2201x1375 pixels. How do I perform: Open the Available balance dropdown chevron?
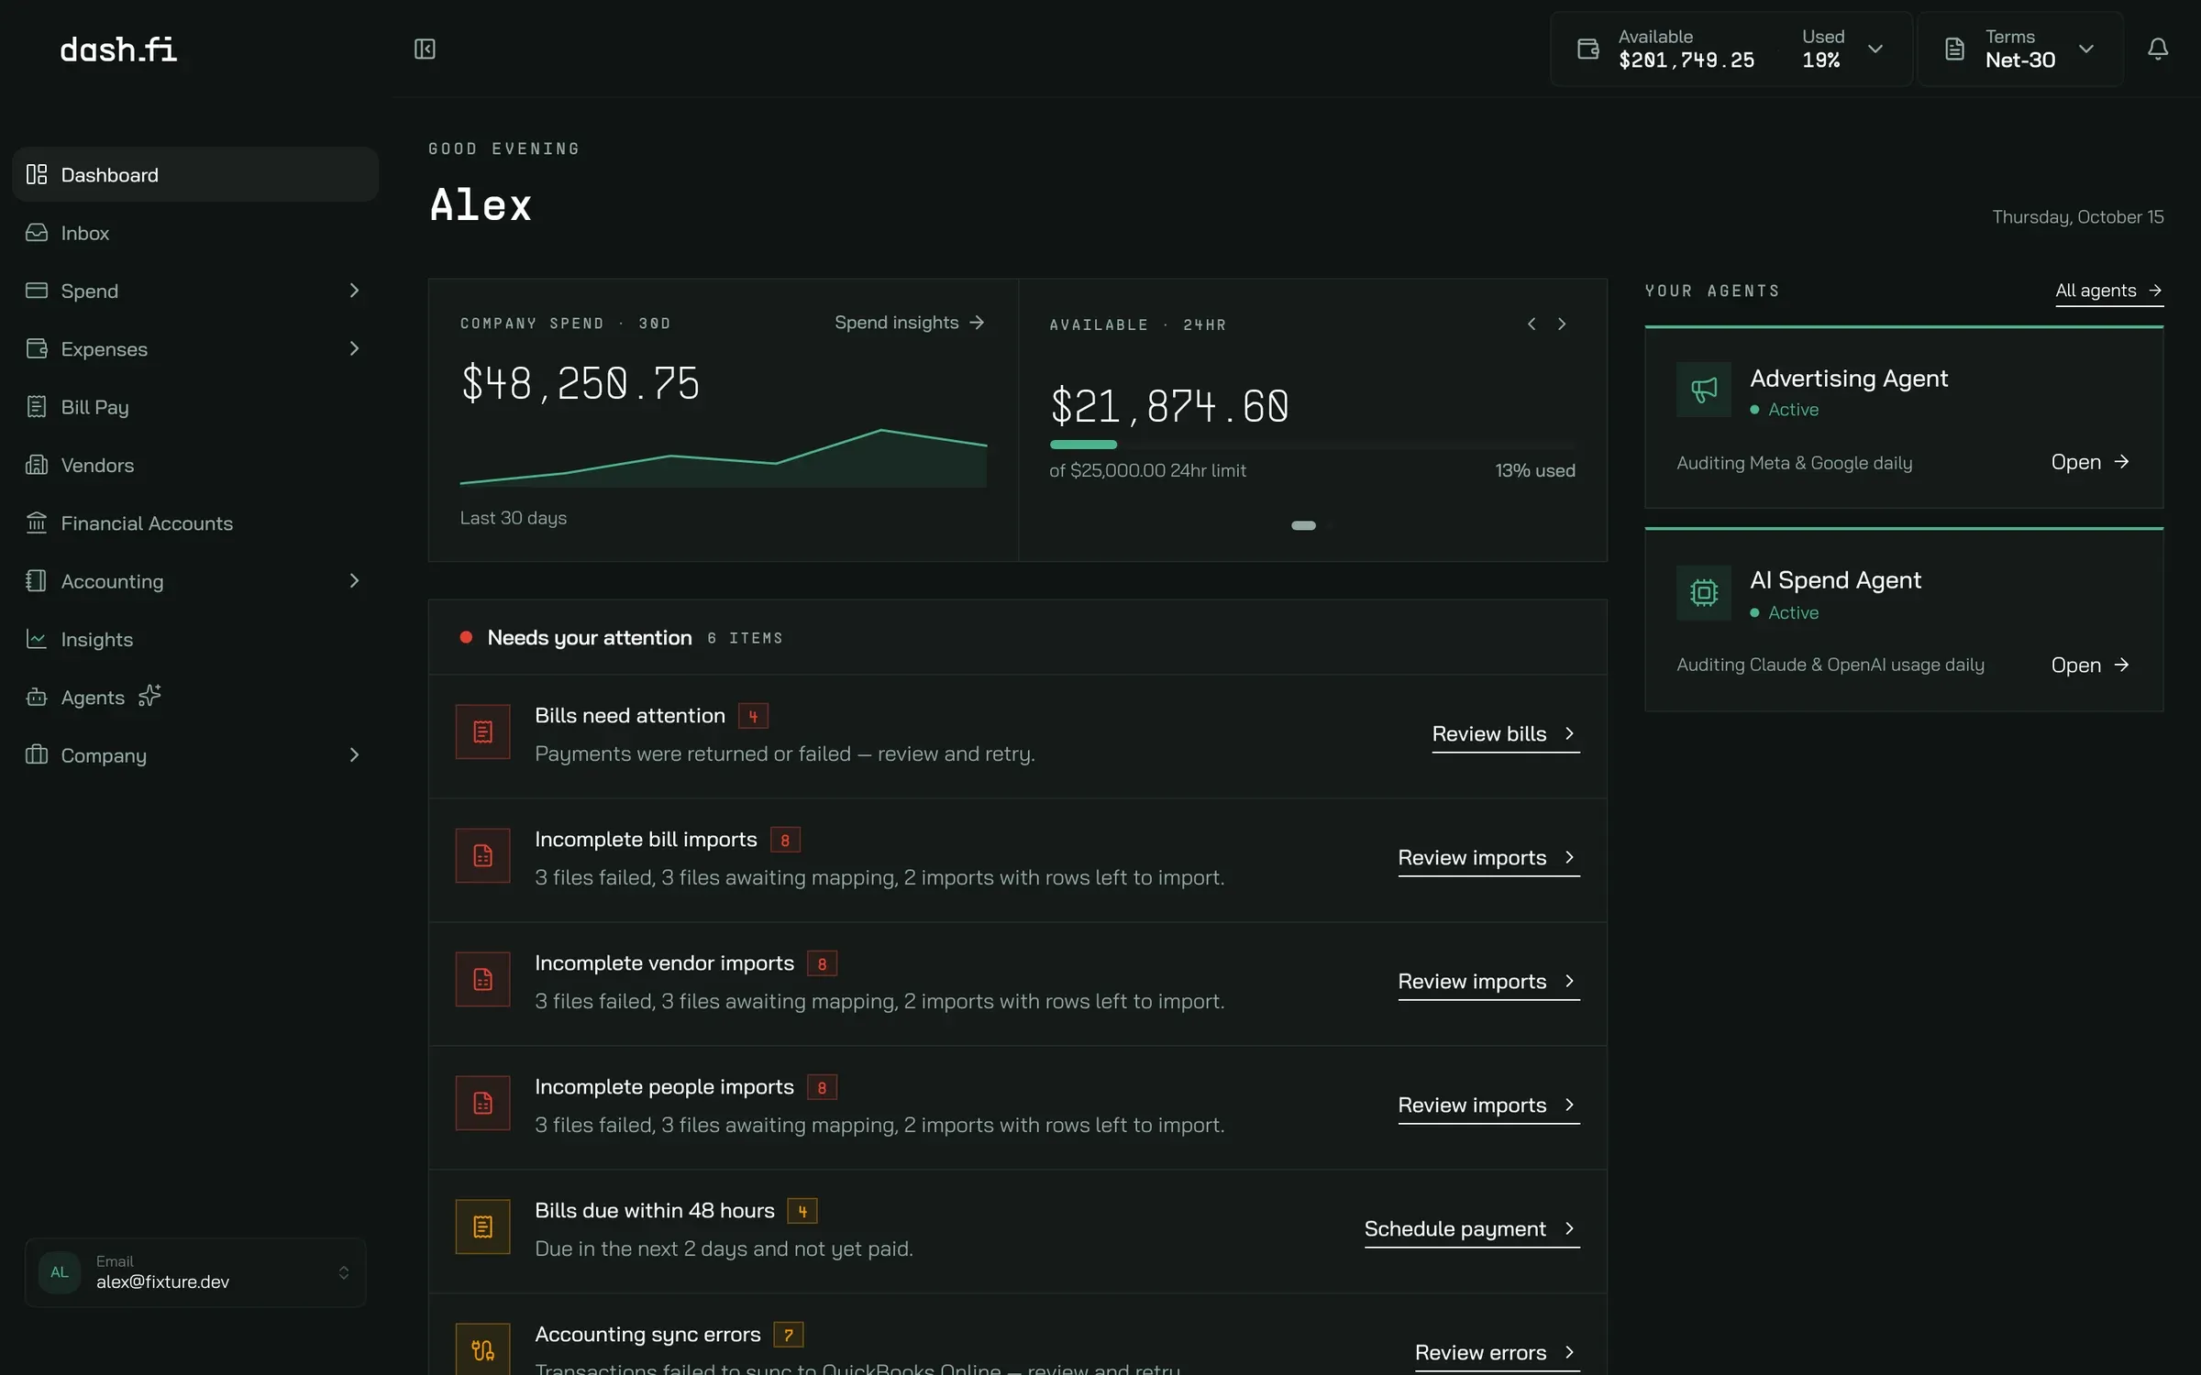(1875, 49)
